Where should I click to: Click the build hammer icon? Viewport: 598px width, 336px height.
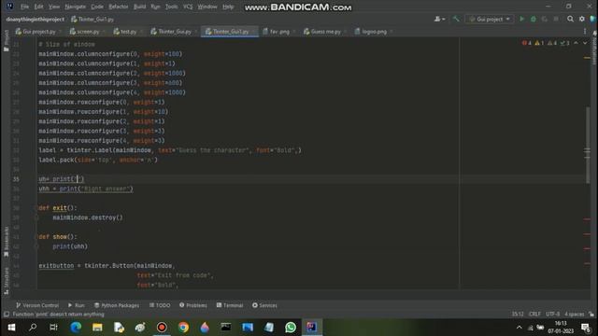[x=456, y=19]
